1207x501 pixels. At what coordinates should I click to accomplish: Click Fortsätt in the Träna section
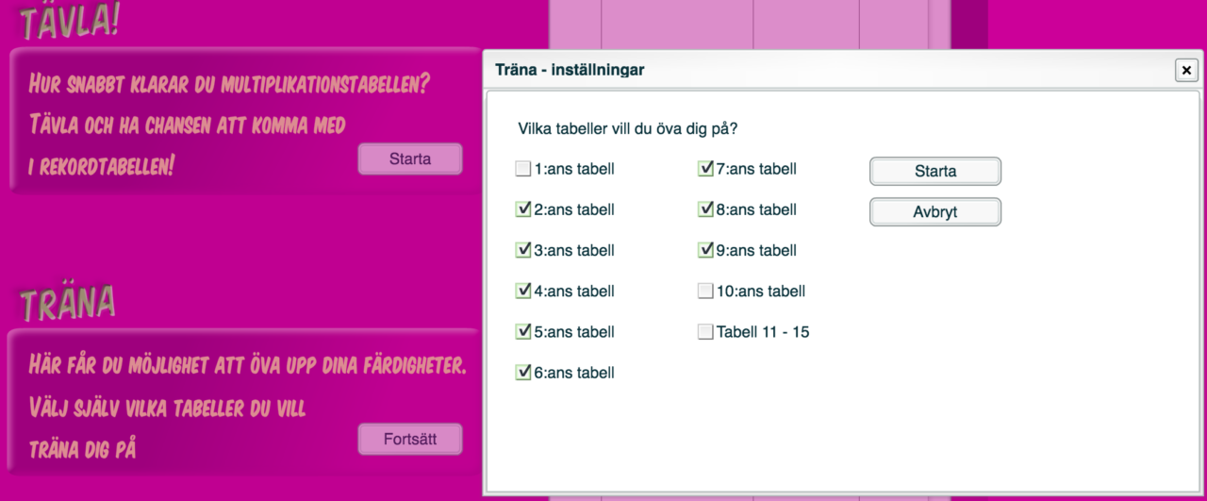[x=410, y=439]
